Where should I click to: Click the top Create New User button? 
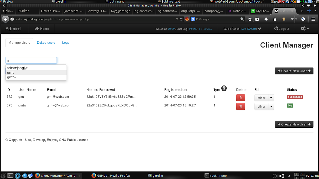click(294, 71)
